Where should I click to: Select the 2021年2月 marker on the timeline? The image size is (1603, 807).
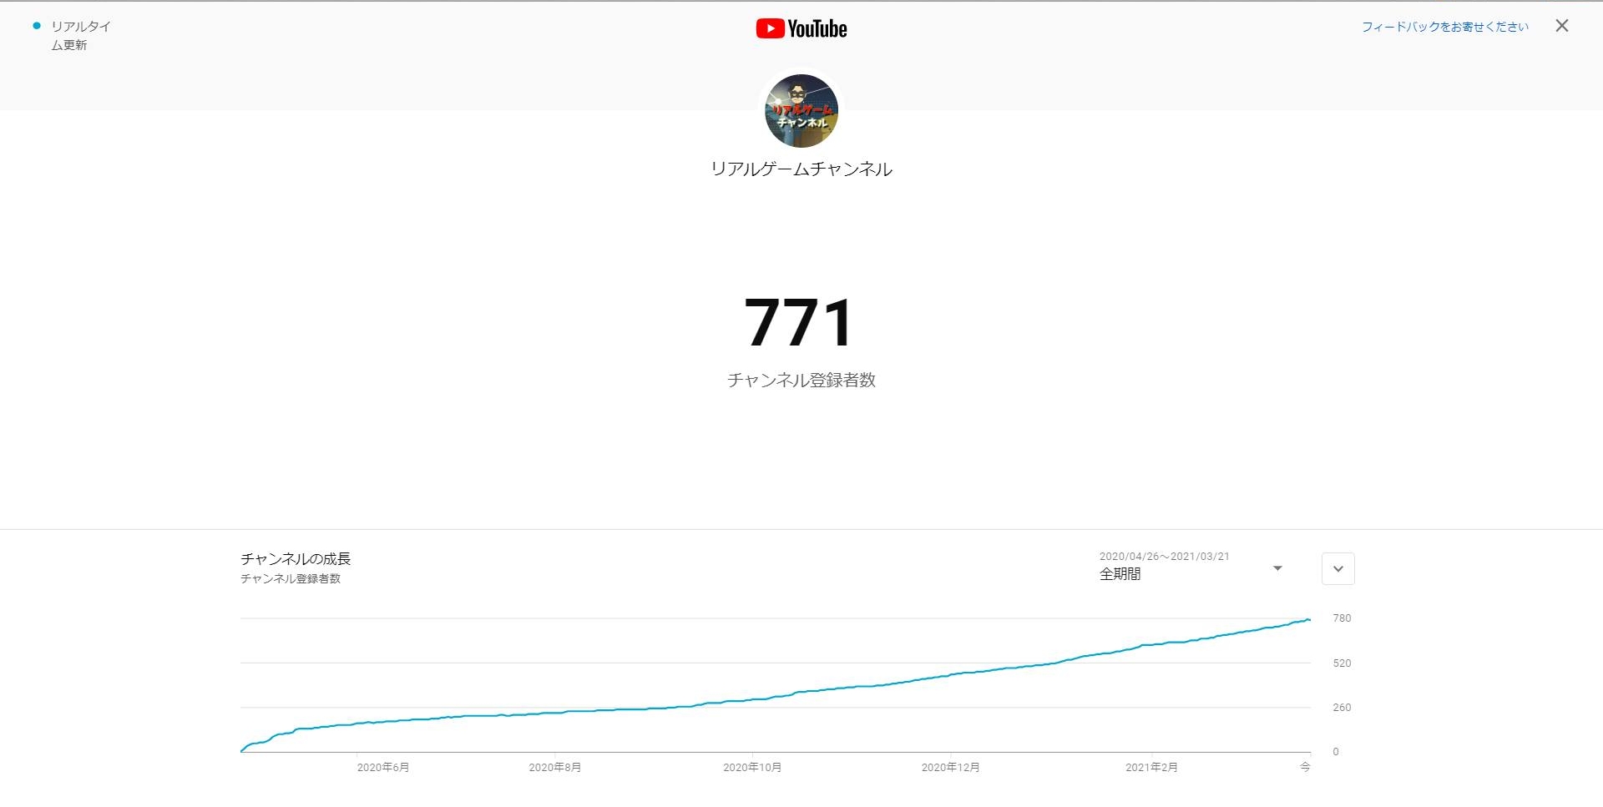pyautogui.click(x=1151, y=767)
